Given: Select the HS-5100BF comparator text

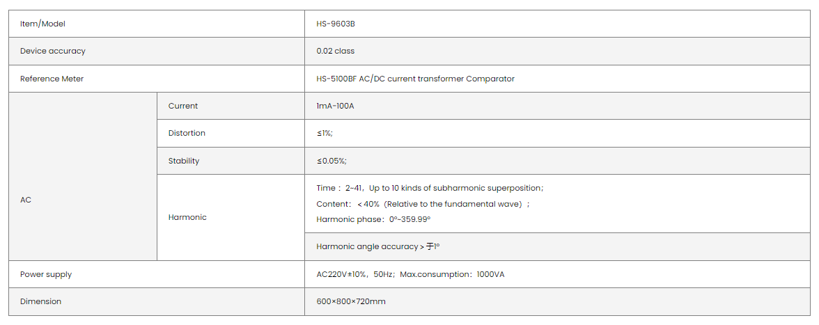Looking at the screenshot, I should click(x=415, y=79).
